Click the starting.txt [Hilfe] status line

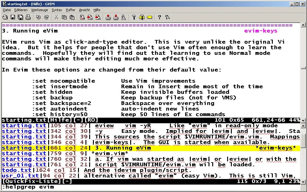click(x=151, y=120)
